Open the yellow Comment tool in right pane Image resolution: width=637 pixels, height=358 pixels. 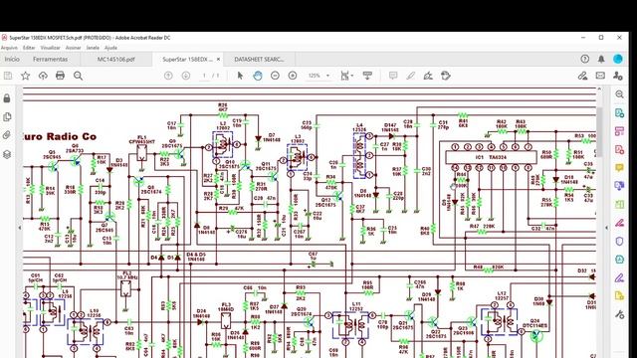619,167
